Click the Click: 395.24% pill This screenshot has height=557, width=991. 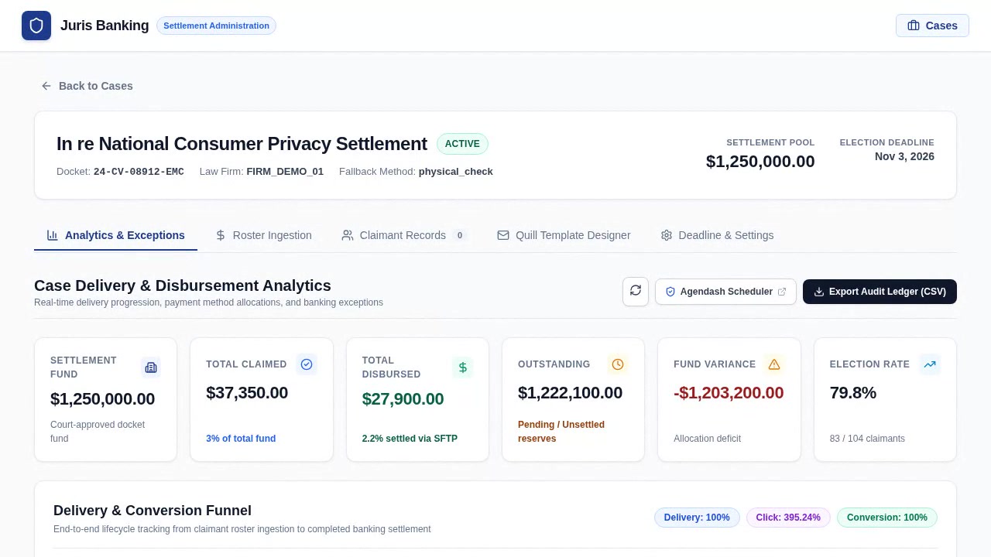(x=788, y=518)
